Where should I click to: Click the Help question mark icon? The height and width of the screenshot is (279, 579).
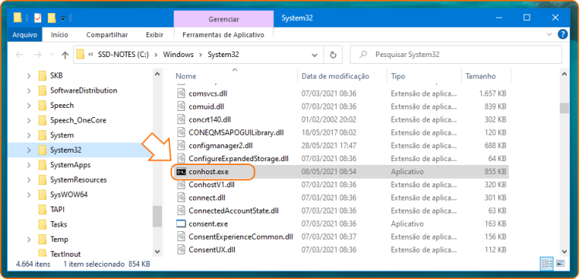pyautogui.click(x=562, y=35)
